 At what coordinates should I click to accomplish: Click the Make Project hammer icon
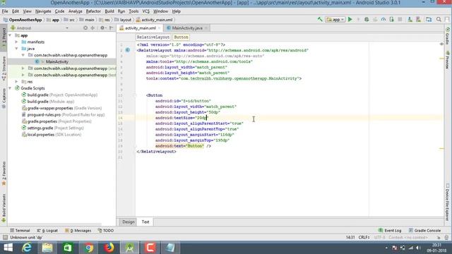click(320, 20)
